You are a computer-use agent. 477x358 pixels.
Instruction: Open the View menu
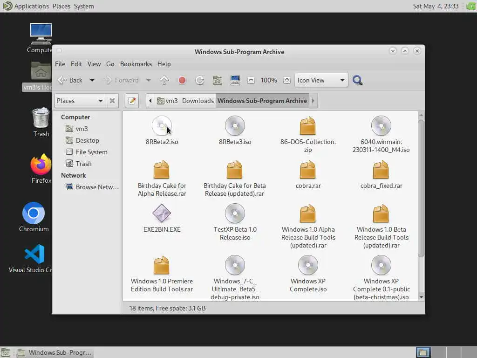[x=94, y=64]
